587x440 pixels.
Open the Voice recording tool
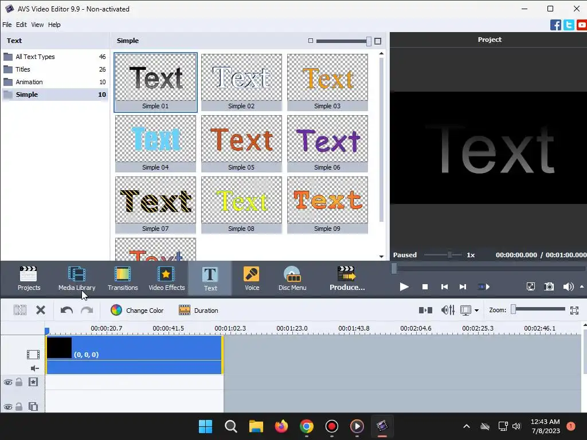tap(252, 278)
